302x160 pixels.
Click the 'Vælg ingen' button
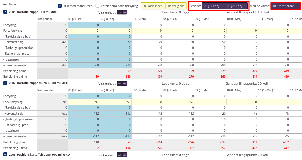[152, 6]
